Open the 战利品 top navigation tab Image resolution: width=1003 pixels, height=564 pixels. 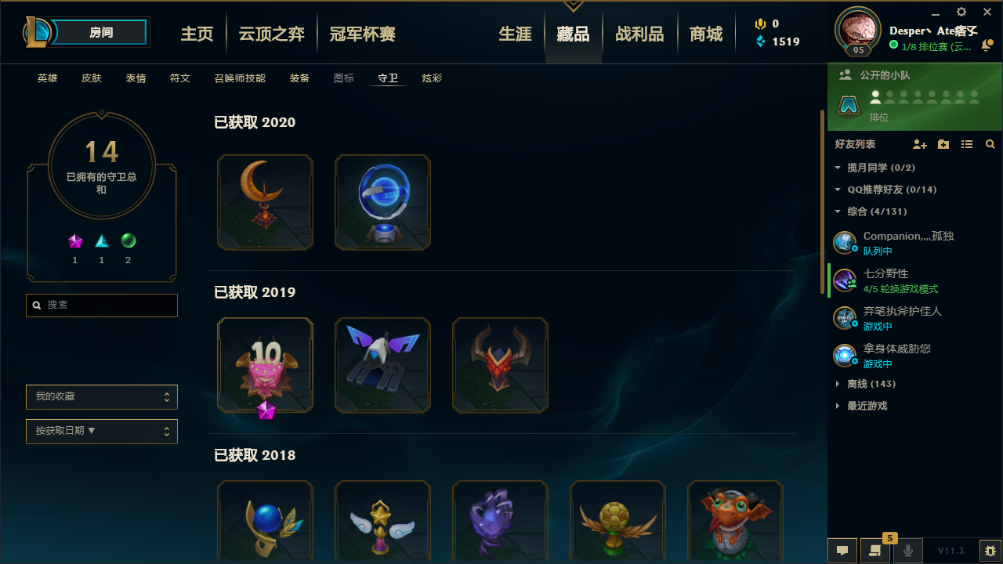[639, 34]
